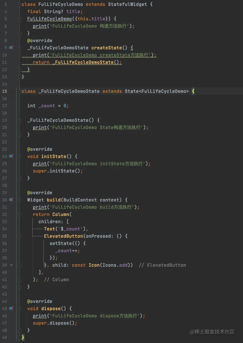This screenshot has width=243, height=343.
Task: Click line number 43 in the gutter
Action: click(x=4, y=294)
